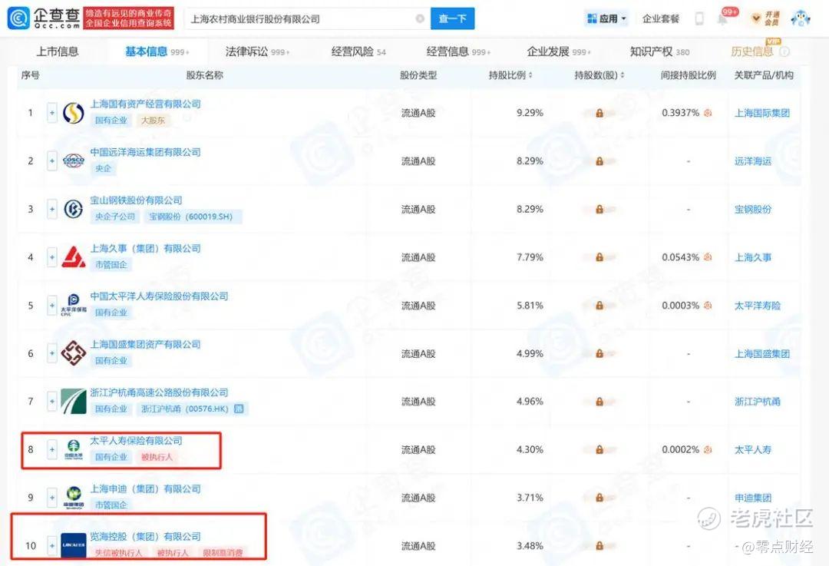This screenshot has height=566, width=829.
Task: Click icon next to 0.0002% indirect holding
Action: [708, 449]
